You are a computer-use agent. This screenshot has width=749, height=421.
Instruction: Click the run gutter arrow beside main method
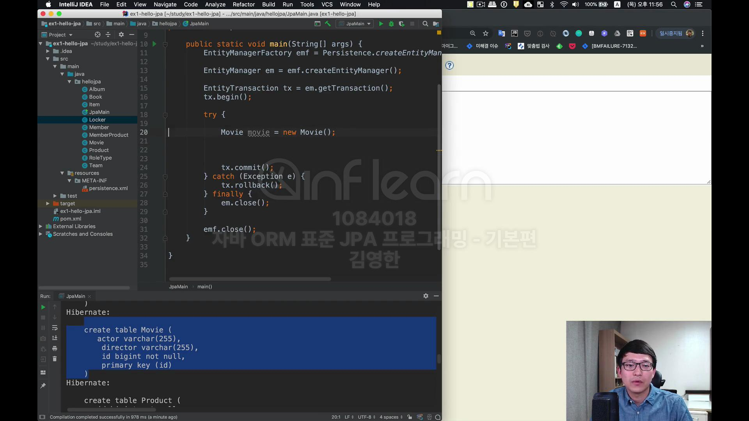pyautogui.click(x=154, y=44)
